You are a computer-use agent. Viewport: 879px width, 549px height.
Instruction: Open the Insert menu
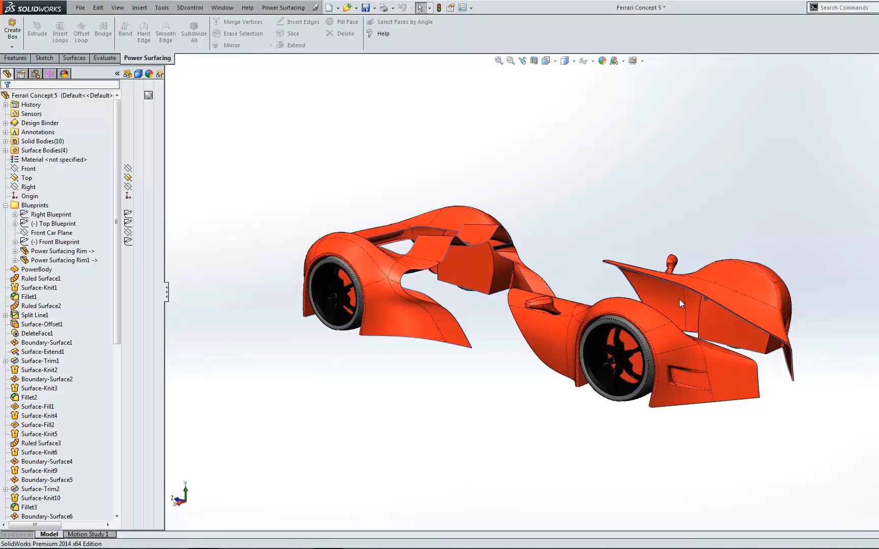pyautogui.click(x=139, y=7)
